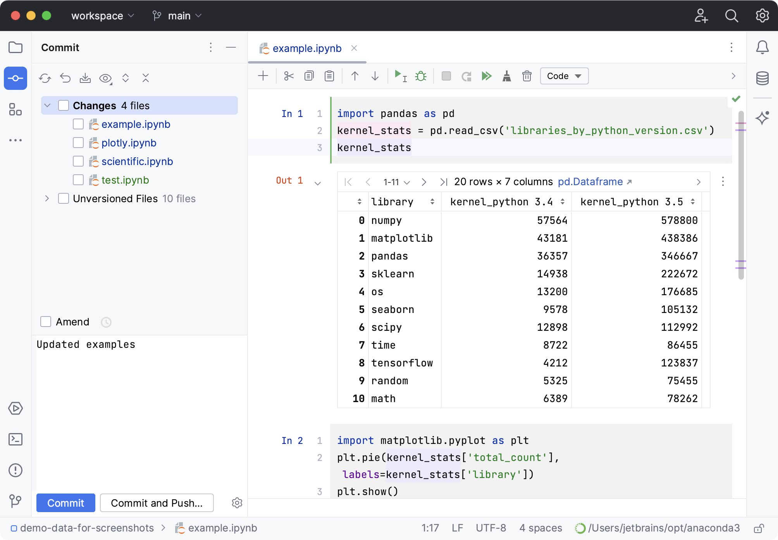778x540 pixels.
Task: Open the 1-11 page size dropdown
Action: [x=396, y=182]
